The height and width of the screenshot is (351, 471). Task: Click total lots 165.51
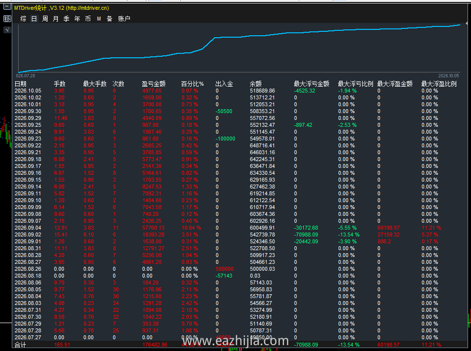pyautogui.click(x=62, y=345)
